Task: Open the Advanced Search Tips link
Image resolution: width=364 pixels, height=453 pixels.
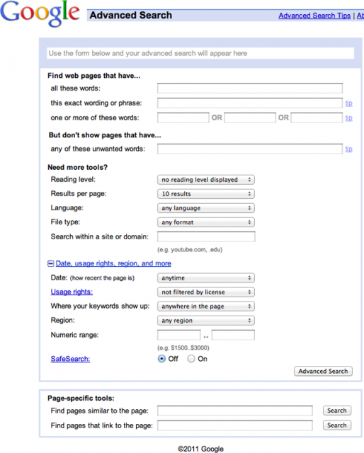Action: [x=314, y=16]
